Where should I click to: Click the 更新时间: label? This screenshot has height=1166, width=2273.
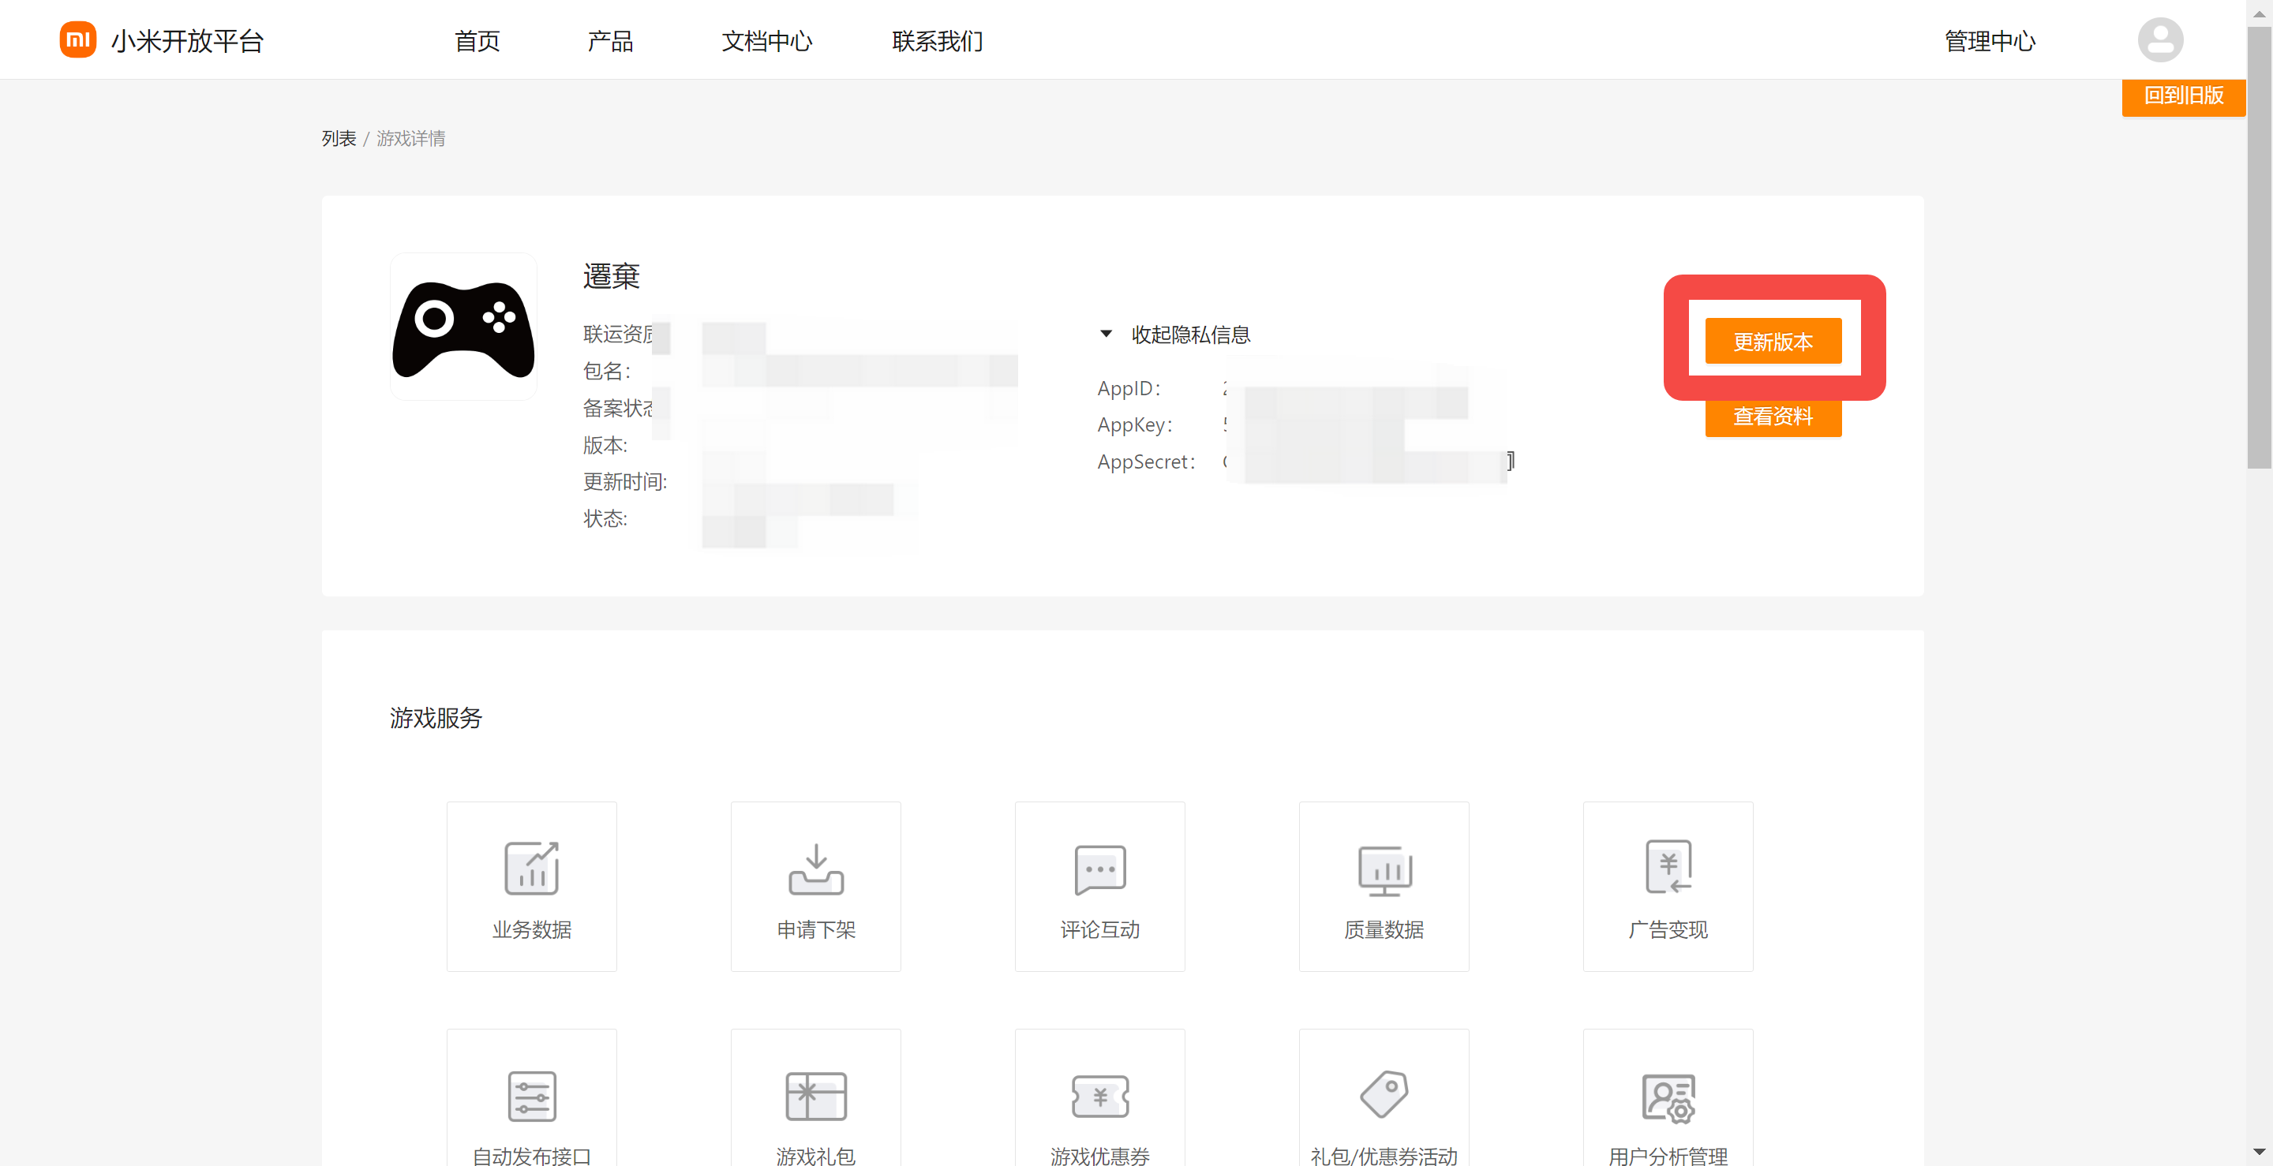coord(625,481)
